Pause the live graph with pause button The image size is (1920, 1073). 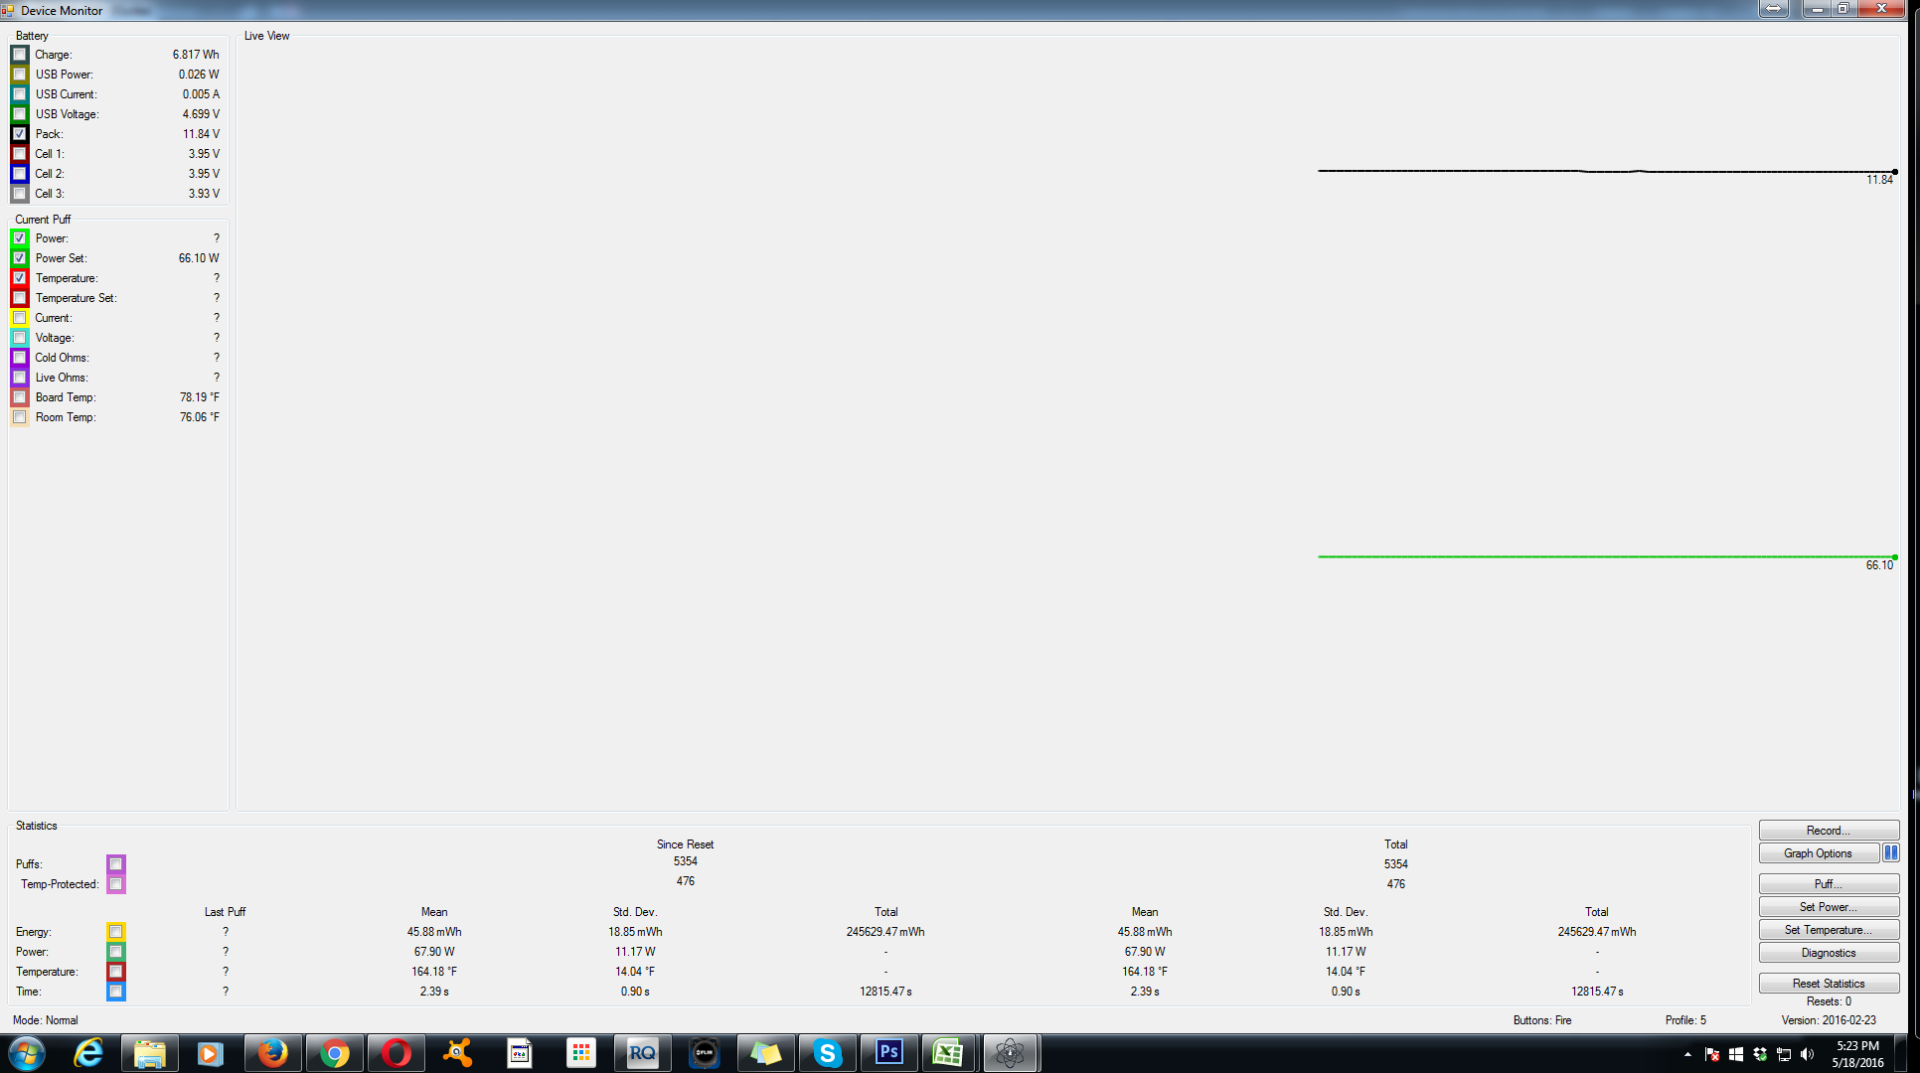pos(1890,852)
